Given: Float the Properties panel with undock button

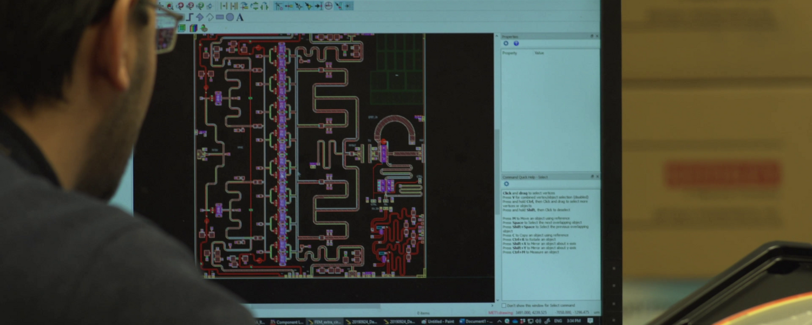Looking at the screenshot, I should point(592,36).
